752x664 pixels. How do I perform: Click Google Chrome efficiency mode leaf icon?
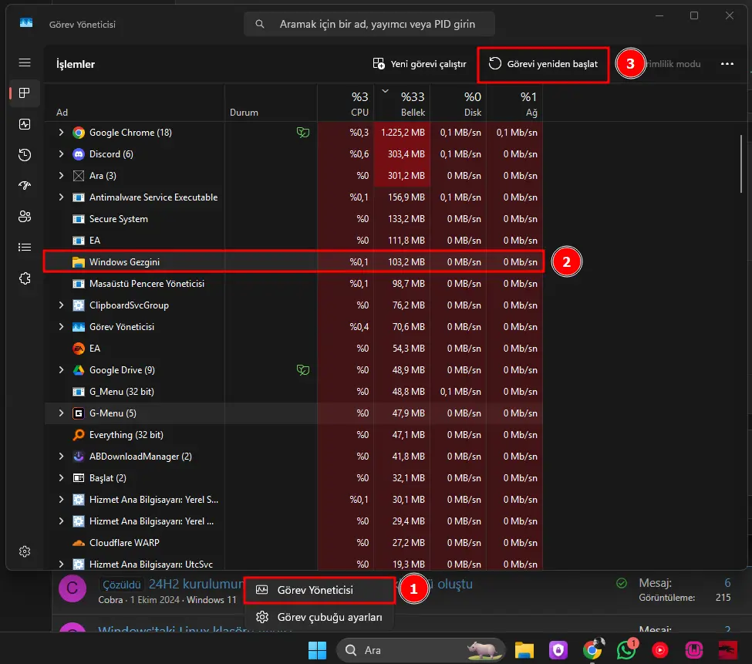click(x=302, y=133)
